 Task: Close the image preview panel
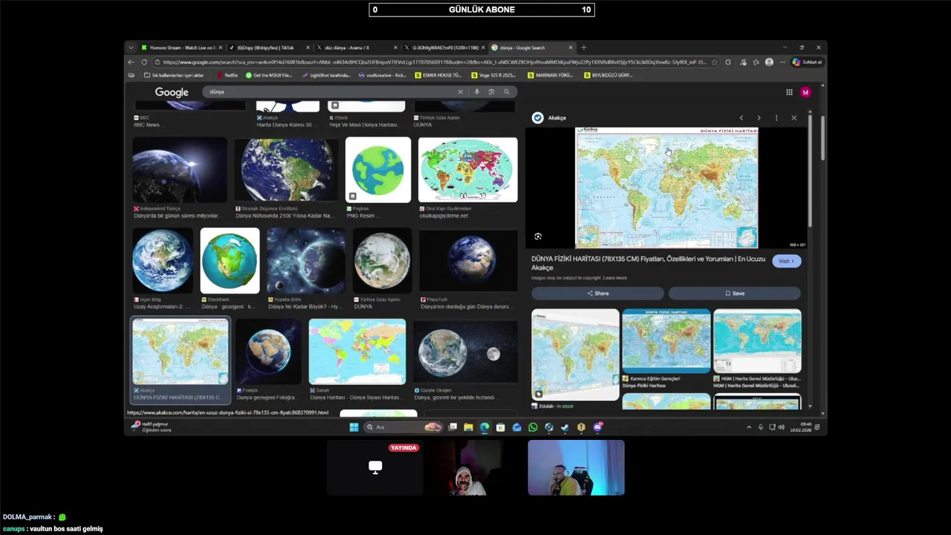793,118
